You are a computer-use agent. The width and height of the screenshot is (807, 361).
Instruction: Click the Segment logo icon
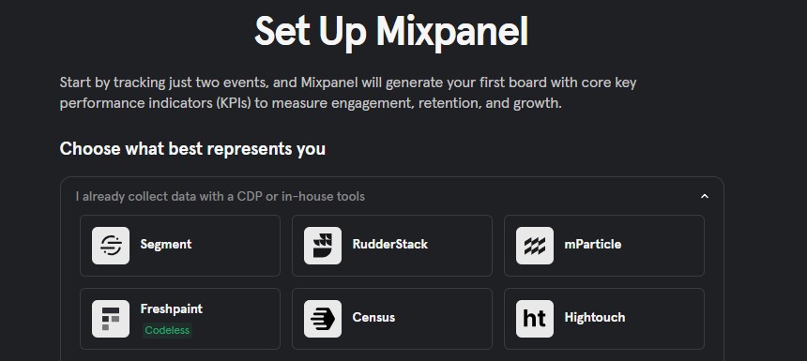point(111,246)
